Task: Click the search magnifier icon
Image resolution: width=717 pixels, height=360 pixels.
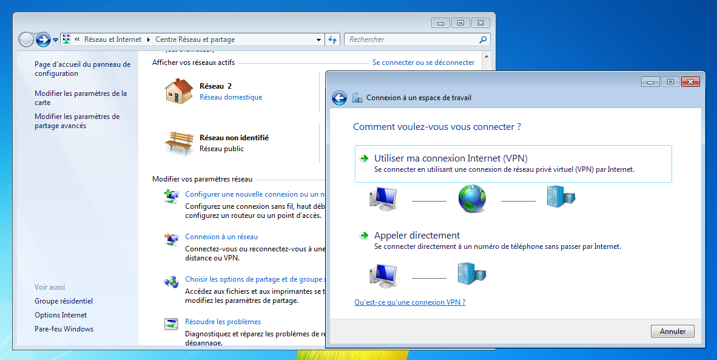Action: coord(483,40)
